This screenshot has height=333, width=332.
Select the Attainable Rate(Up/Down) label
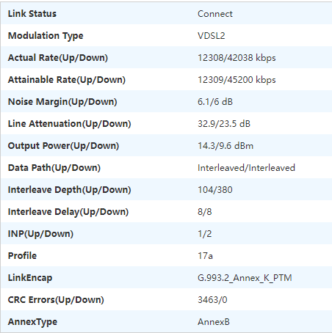67,80
